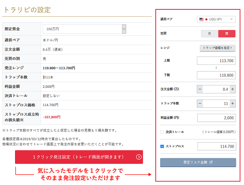Image resolution: width=244 pixels, height=185 pixels.
Task: Click the 設定しない value for 決済トレール
Action: [x=51, y=96]
